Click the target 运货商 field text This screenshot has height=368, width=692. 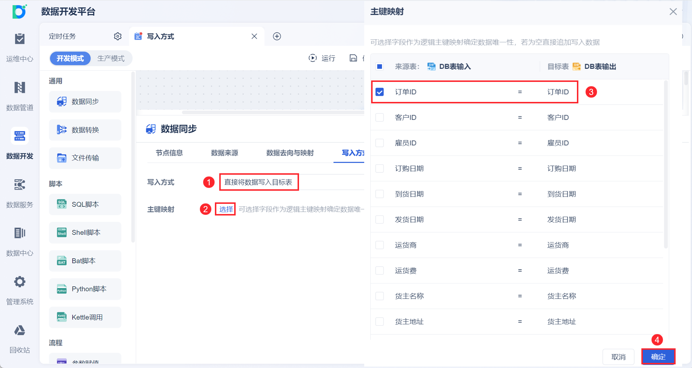coord(558,245)
